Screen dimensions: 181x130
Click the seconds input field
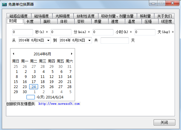coord(22,32)
